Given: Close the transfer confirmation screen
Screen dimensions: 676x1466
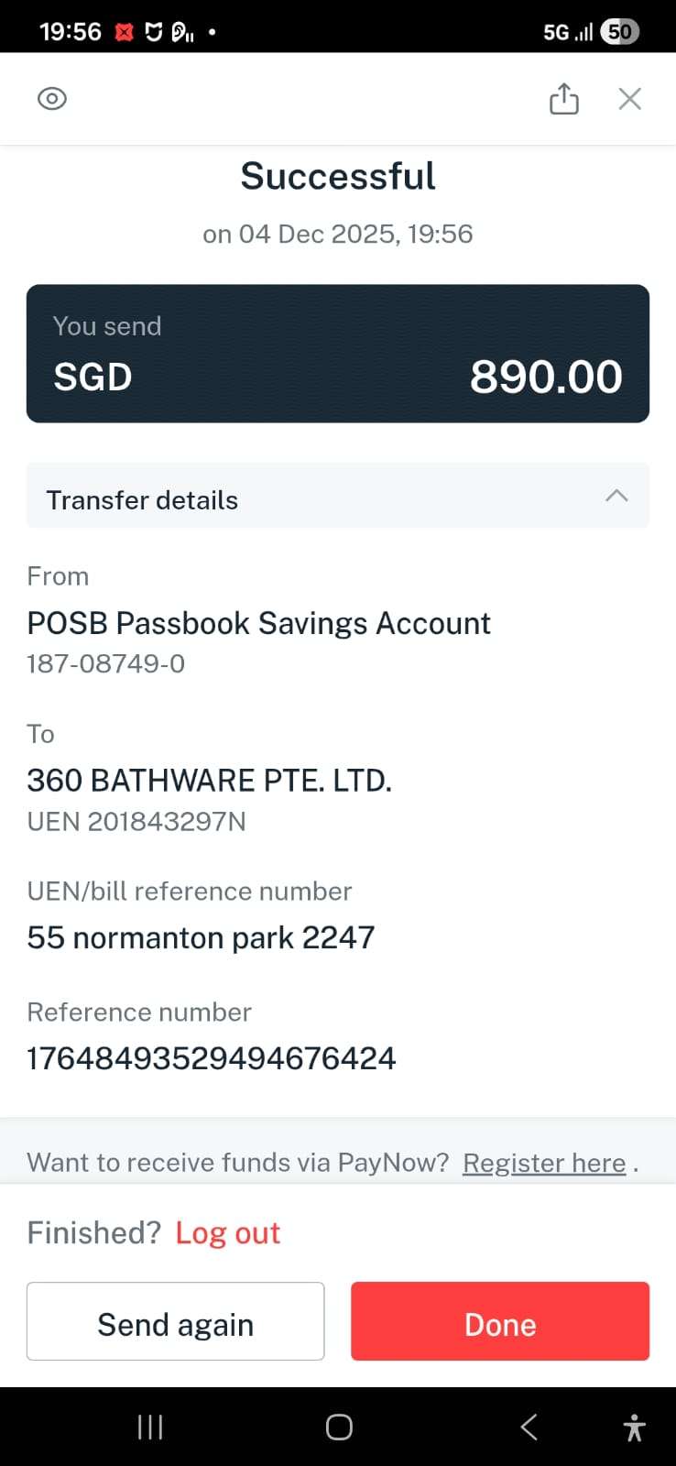Looking at the screenshot, I should [x=629, y=99].
